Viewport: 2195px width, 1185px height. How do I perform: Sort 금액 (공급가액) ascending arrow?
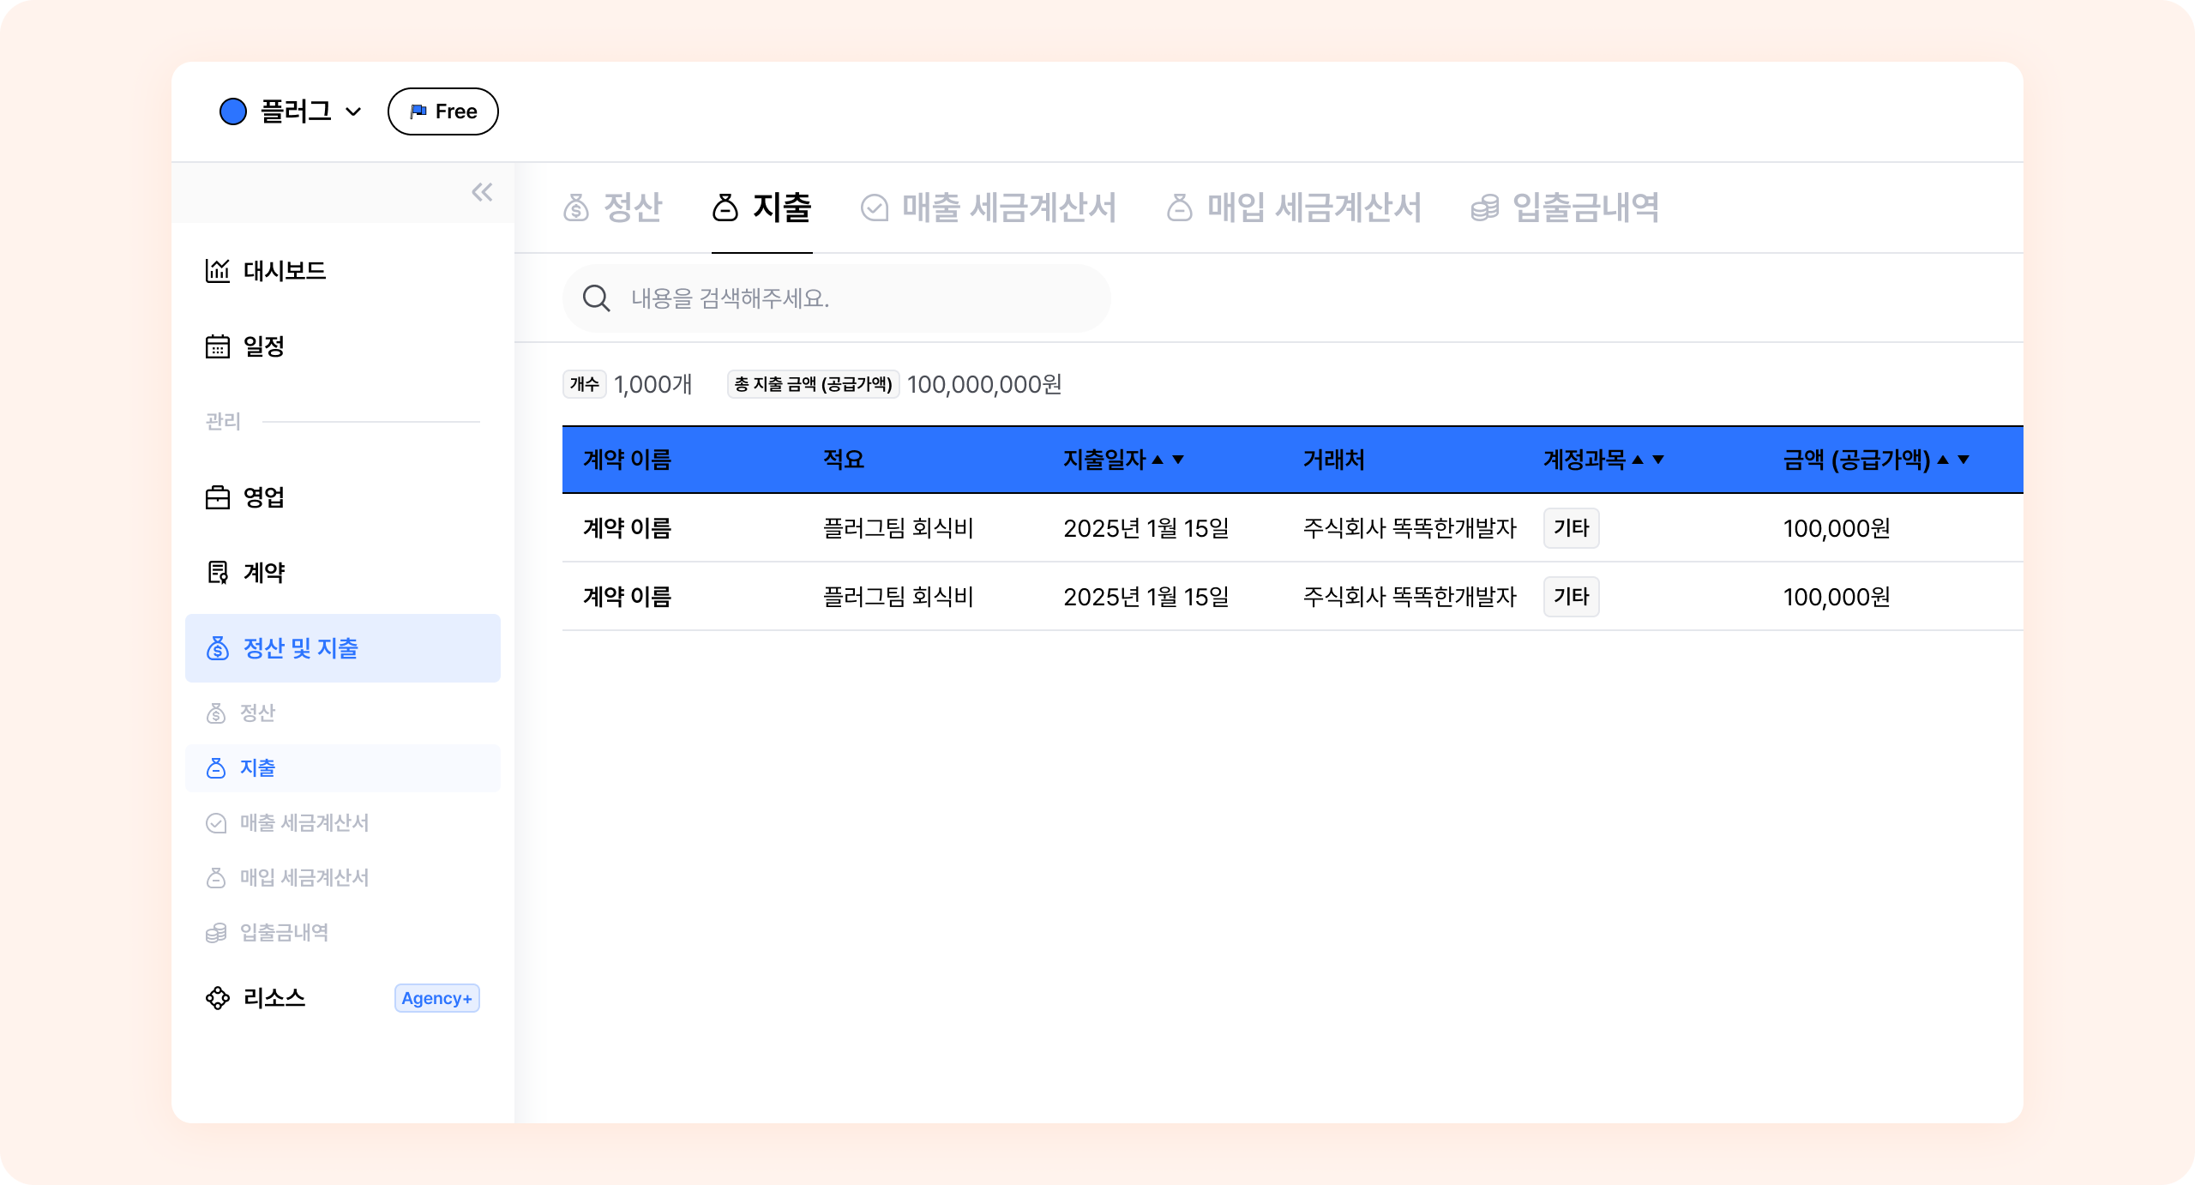click(1943, 460)
